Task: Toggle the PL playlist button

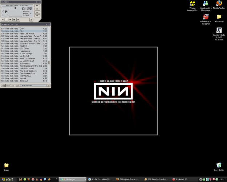Action: pyautogui.click(x=37, y=12)
